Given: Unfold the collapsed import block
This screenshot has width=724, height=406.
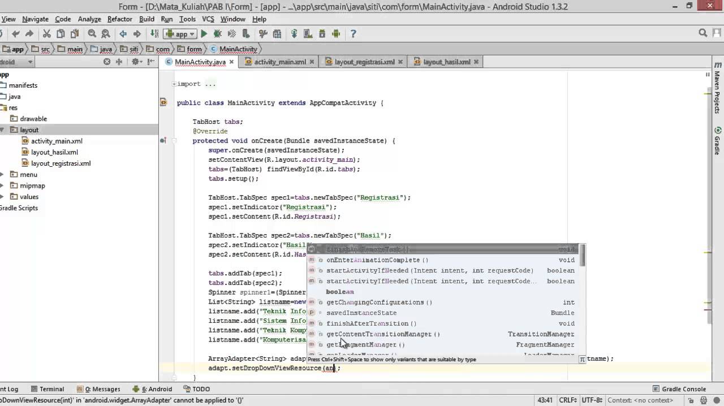Looking at the screenshot, I should 174,84.
